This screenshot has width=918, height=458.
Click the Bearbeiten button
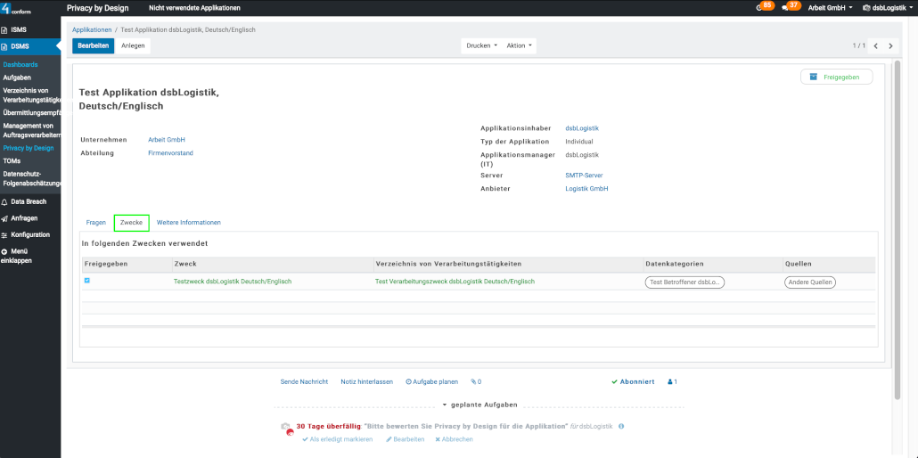[x=93, y=45]
